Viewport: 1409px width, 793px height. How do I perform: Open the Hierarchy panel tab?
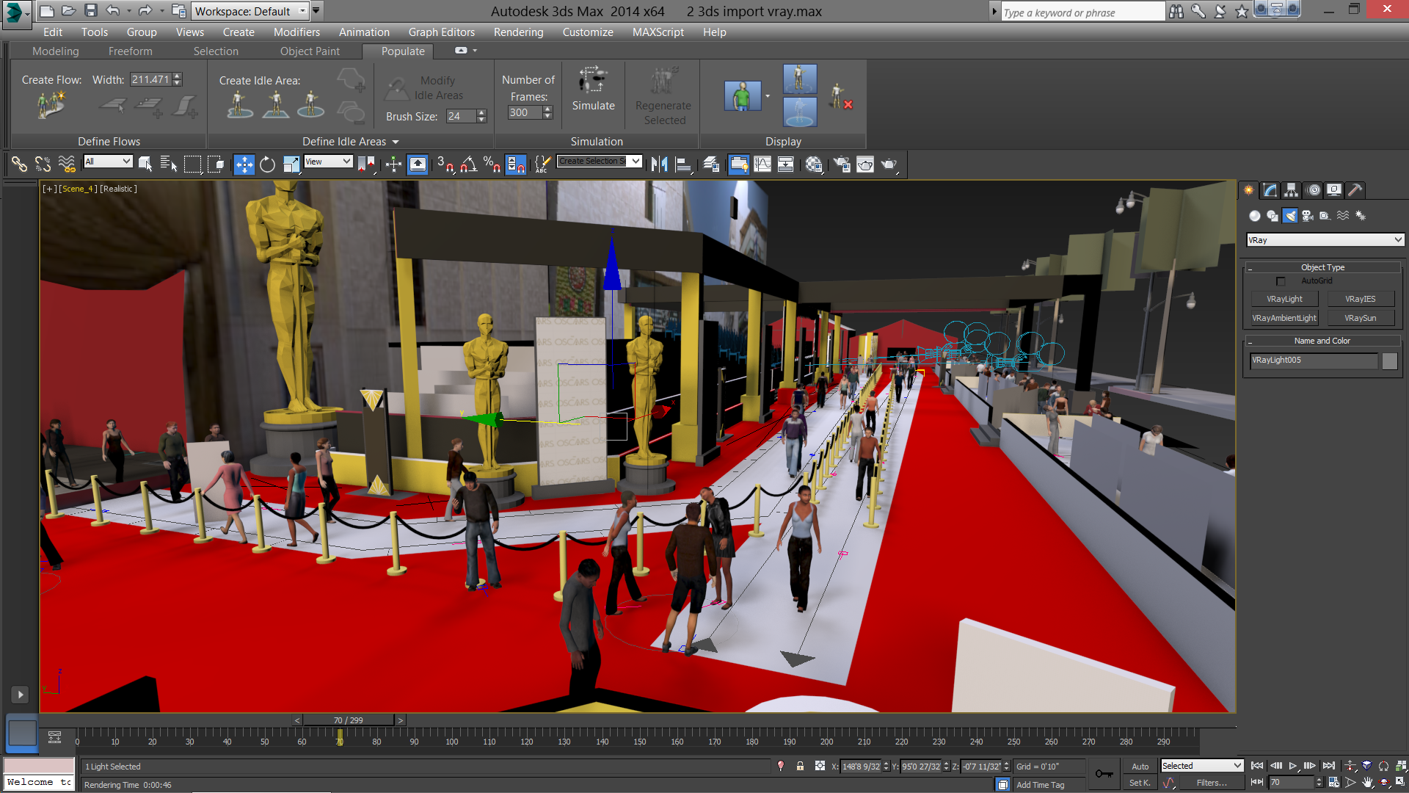[x=1291, y=190]
